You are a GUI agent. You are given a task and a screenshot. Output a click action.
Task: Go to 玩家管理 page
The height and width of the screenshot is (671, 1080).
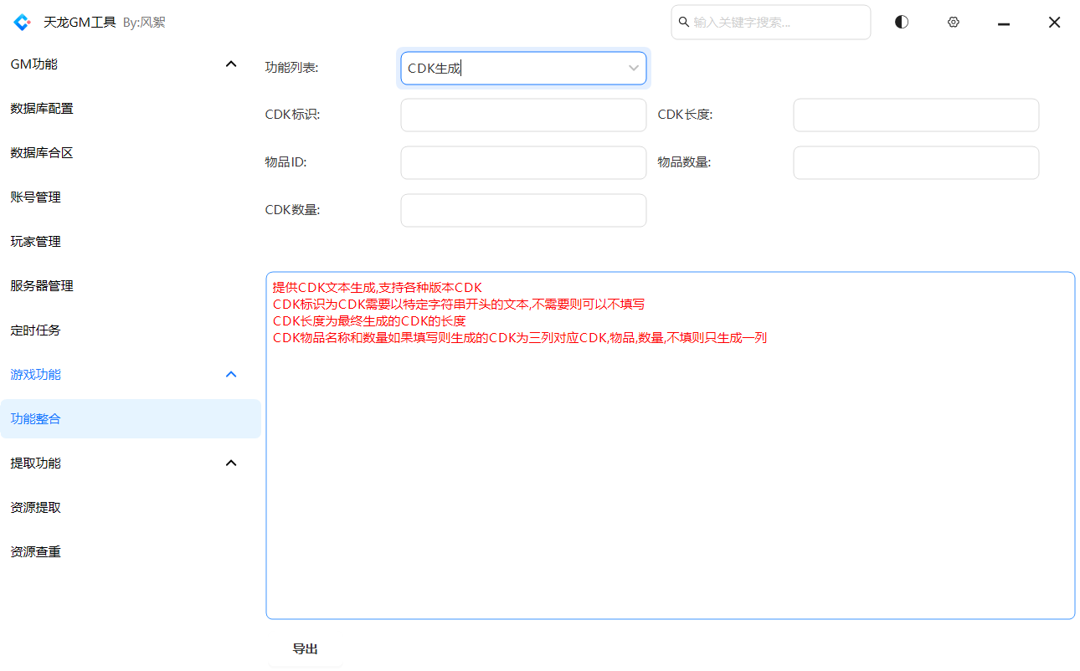pyautogui.click(x=36, y=242)
